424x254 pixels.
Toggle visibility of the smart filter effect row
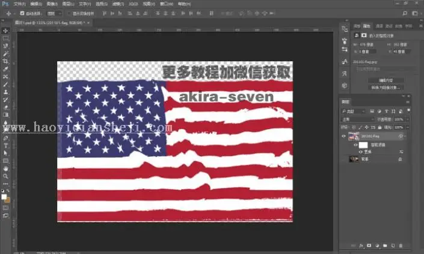pos(361,152)
